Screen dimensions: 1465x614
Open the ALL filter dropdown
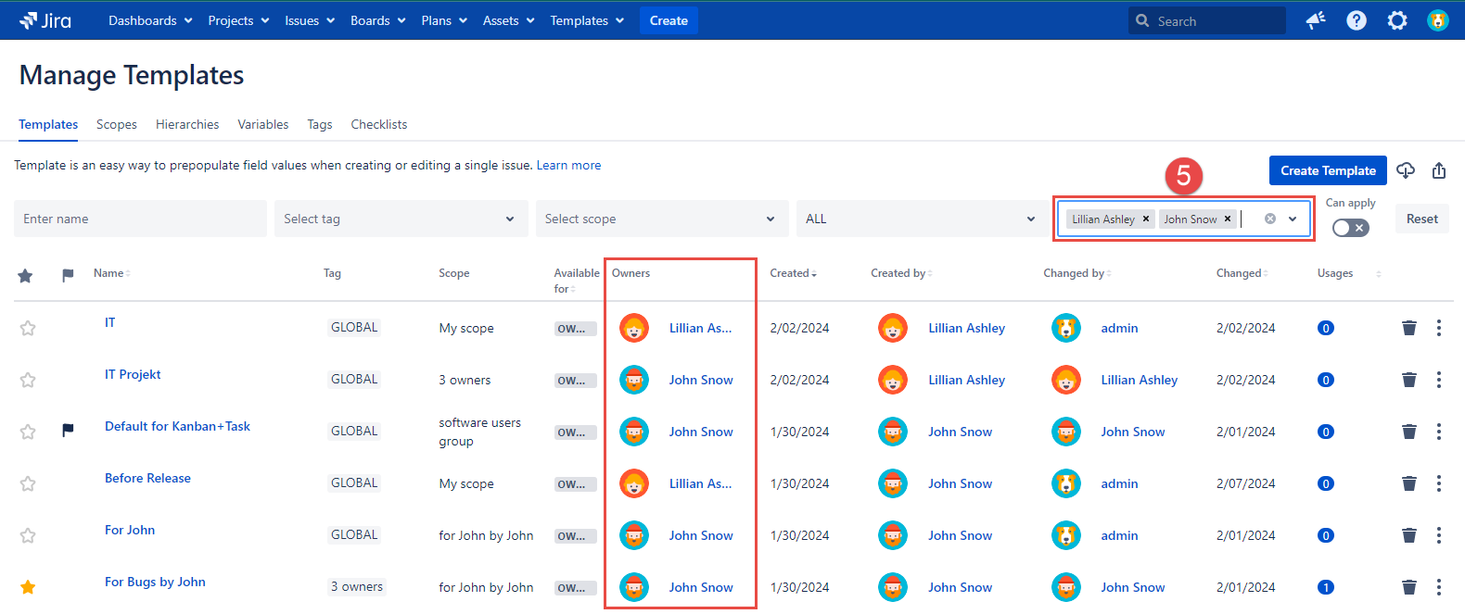coord(921,219)
